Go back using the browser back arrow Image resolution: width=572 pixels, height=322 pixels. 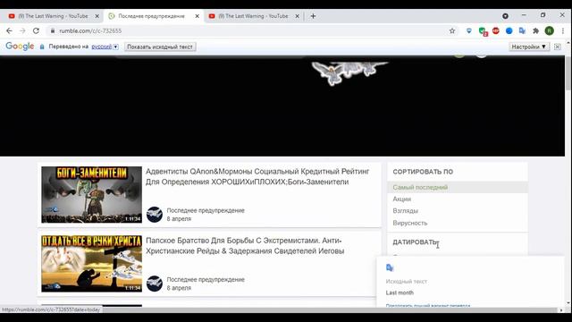point(10,31)
